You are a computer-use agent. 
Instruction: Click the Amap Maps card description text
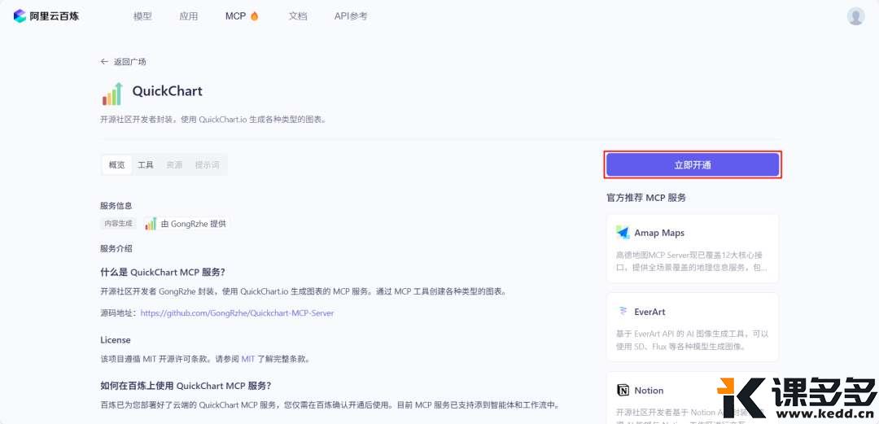pyautogui.click(x=692, y=260)
